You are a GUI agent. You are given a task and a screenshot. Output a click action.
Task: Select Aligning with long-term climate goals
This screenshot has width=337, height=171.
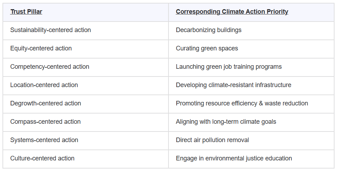pos(226,122)
